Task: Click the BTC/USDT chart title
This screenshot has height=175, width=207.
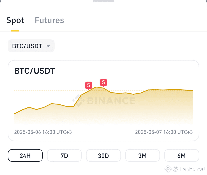Action: pos(35,71)
